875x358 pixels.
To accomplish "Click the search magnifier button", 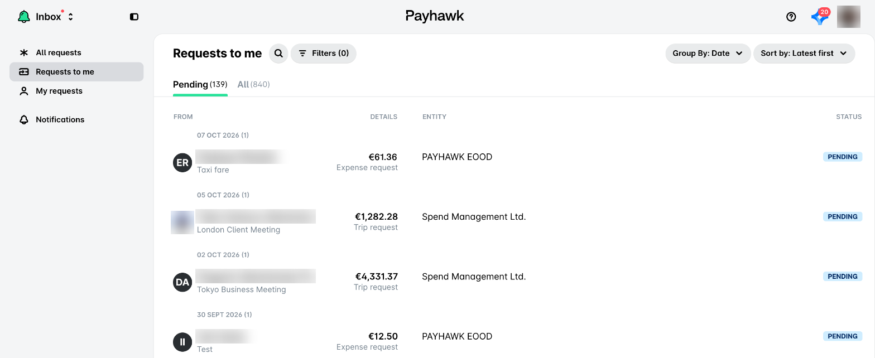I will (x=278, y=54).
